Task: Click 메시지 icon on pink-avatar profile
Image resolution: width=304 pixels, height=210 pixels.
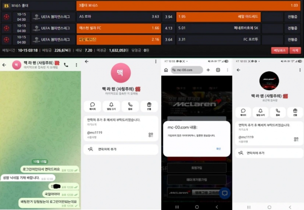Action: (93, 106)
